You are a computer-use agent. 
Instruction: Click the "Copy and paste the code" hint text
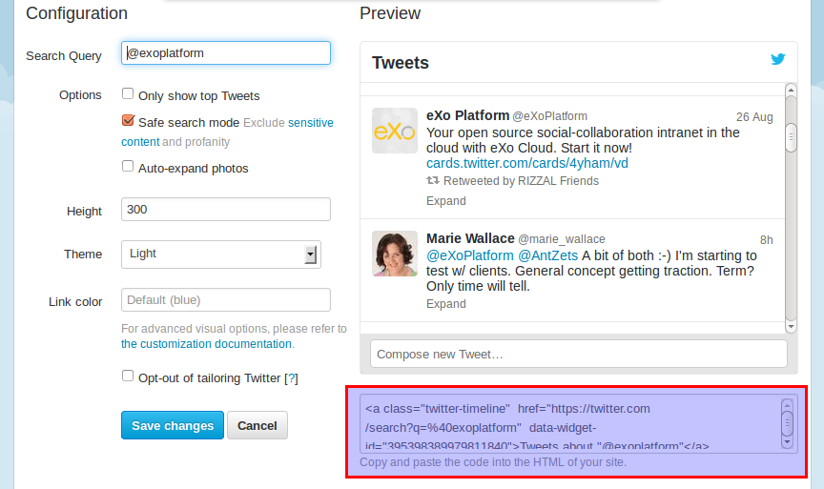493,462
